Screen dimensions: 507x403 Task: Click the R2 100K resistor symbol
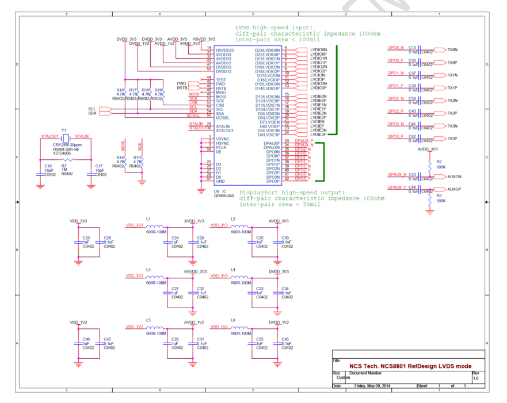pyautogui.click(x=430, y=165)
